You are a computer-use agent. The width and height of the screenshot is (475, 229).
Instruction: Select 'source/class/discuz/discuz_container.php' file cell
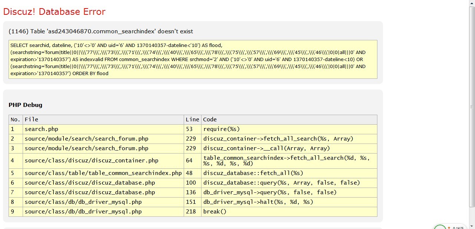(x=103, y=161)
